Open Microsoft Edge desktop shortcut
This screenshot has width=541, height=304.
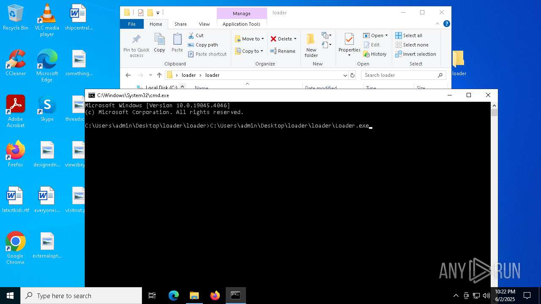click(47, 66)
